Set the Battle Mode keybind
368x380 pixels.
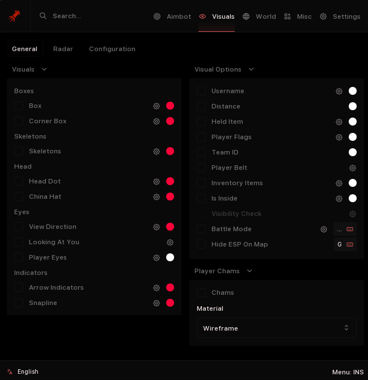(x=345, y=229)
